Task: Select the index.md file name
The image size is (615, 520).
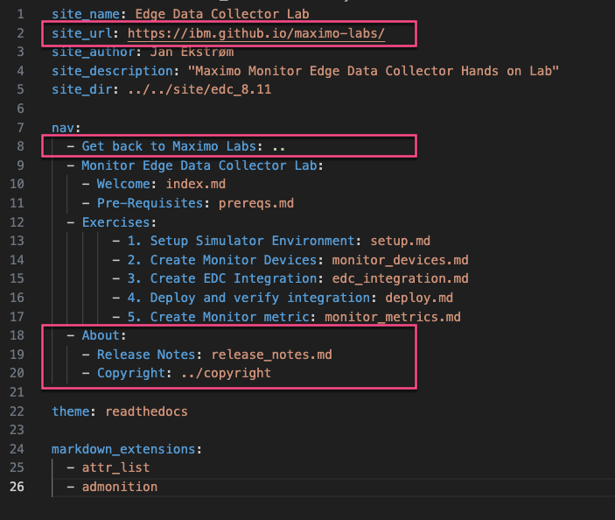Action: tap(196, 184)
